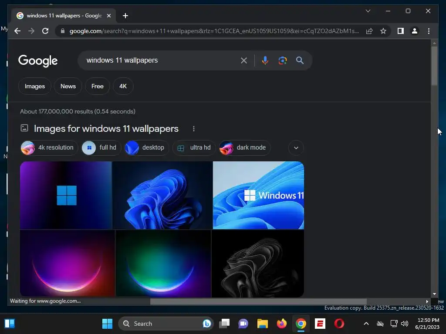Click the horizontal scrollbar thumb
Screen dimensions: 446x334
[x=258, y=301]
